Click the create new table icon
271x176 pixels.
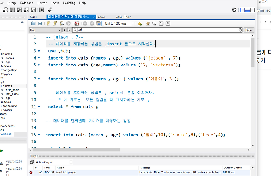(x=12, y=10)
